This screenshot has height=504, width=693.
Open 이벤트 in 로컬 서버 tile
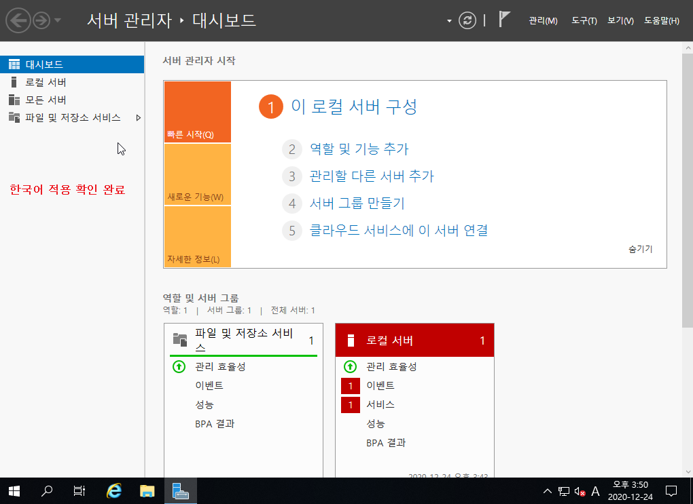point(380,386)
